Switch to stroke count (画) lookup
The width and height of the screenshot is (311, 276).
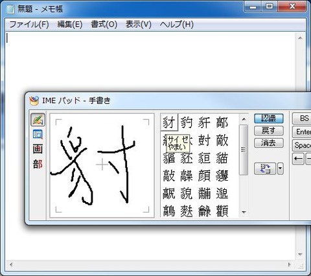click(x=38, y=149)
